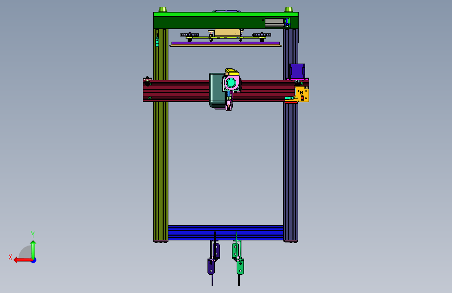Select the teal fan shroud beside the extruder

click(x=216, y=91)
